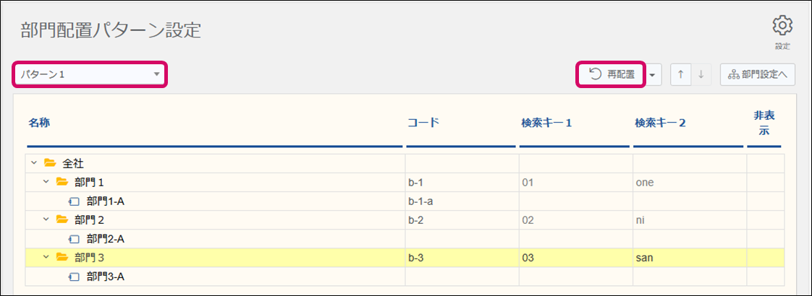
Task: Select the 部門2-A tree item
Action: point(106,238)
